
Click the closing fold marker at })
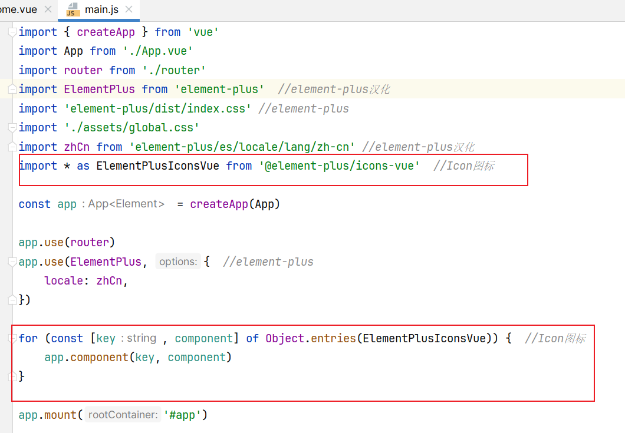[12, 299]
